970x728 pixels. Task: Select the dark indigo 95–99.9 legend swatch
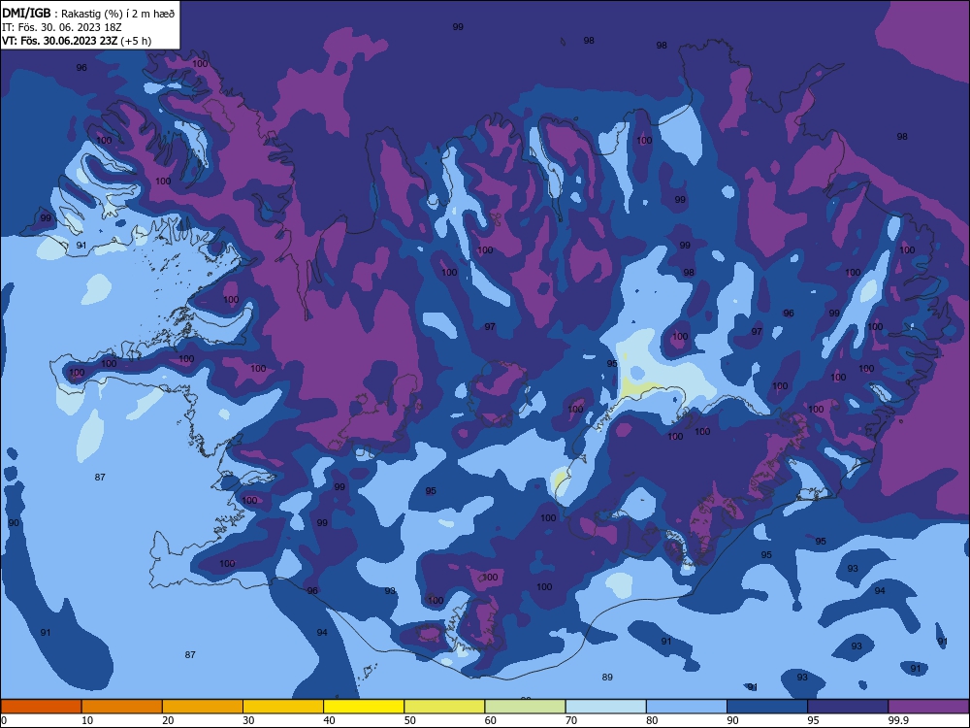pyautogui.click(x=848, y=707)
